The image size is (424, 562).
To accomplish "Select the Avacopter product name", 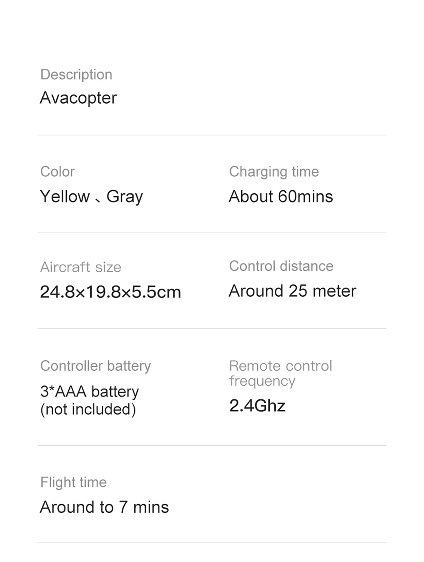I will click(78, 98).
